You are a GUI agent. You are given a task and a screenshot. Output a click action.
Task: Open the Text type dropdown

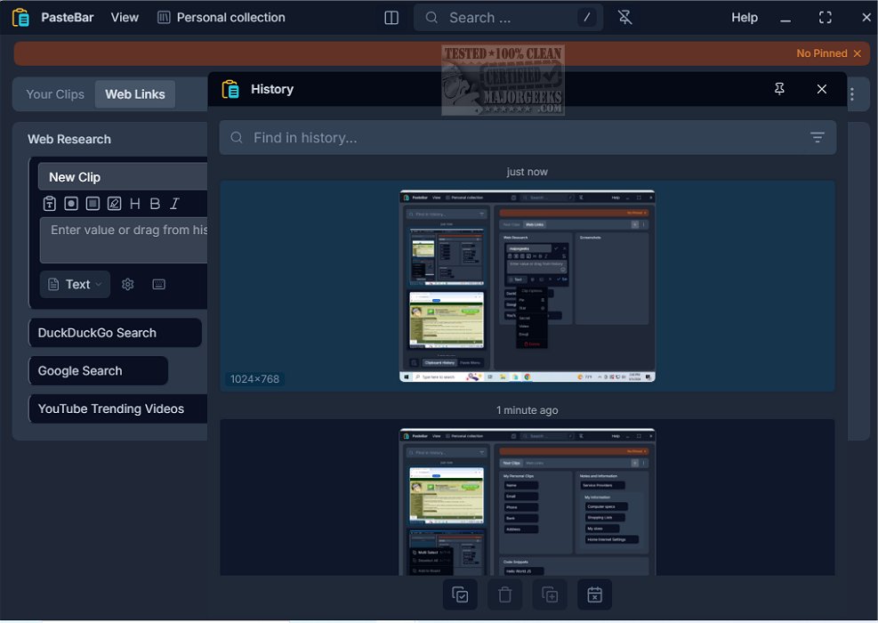[x=75, y=284]
